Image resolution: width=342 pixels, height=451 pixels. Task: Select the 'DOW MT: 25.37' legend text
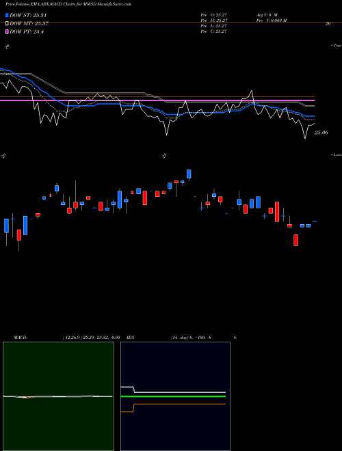(x=29, y=24)
